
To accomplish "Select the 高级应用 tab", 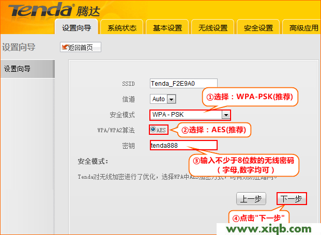I will (x=302, y=28).
